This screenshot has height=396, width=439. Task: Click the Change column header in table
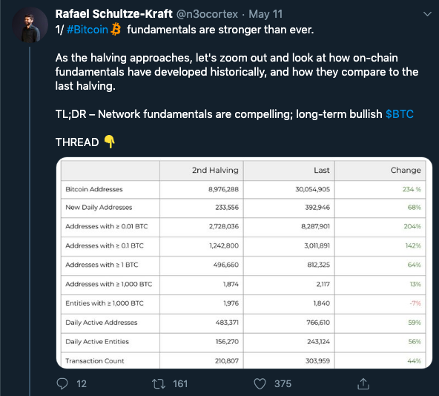[x=406, y=171]
